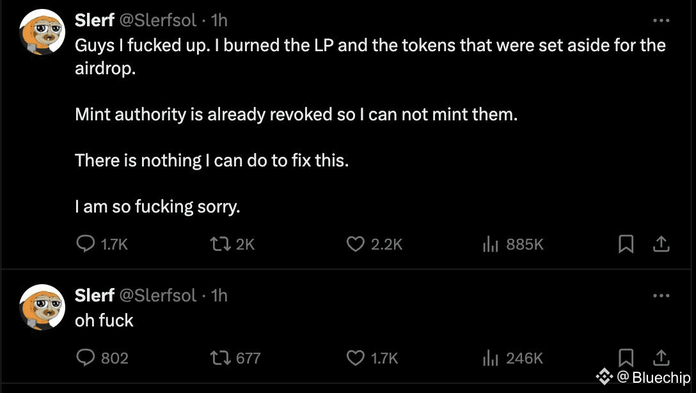Click @Slerfsol handle on the second tweet
The height and width of the screenshot is (393, 696).
pos(158,296)
